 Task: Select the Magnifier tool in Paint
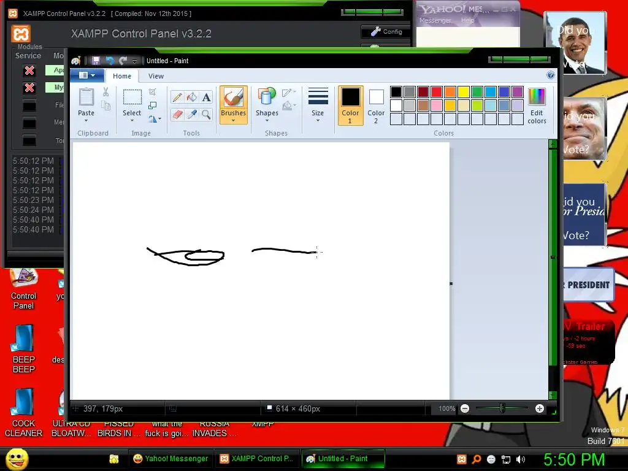click(206, 115)
